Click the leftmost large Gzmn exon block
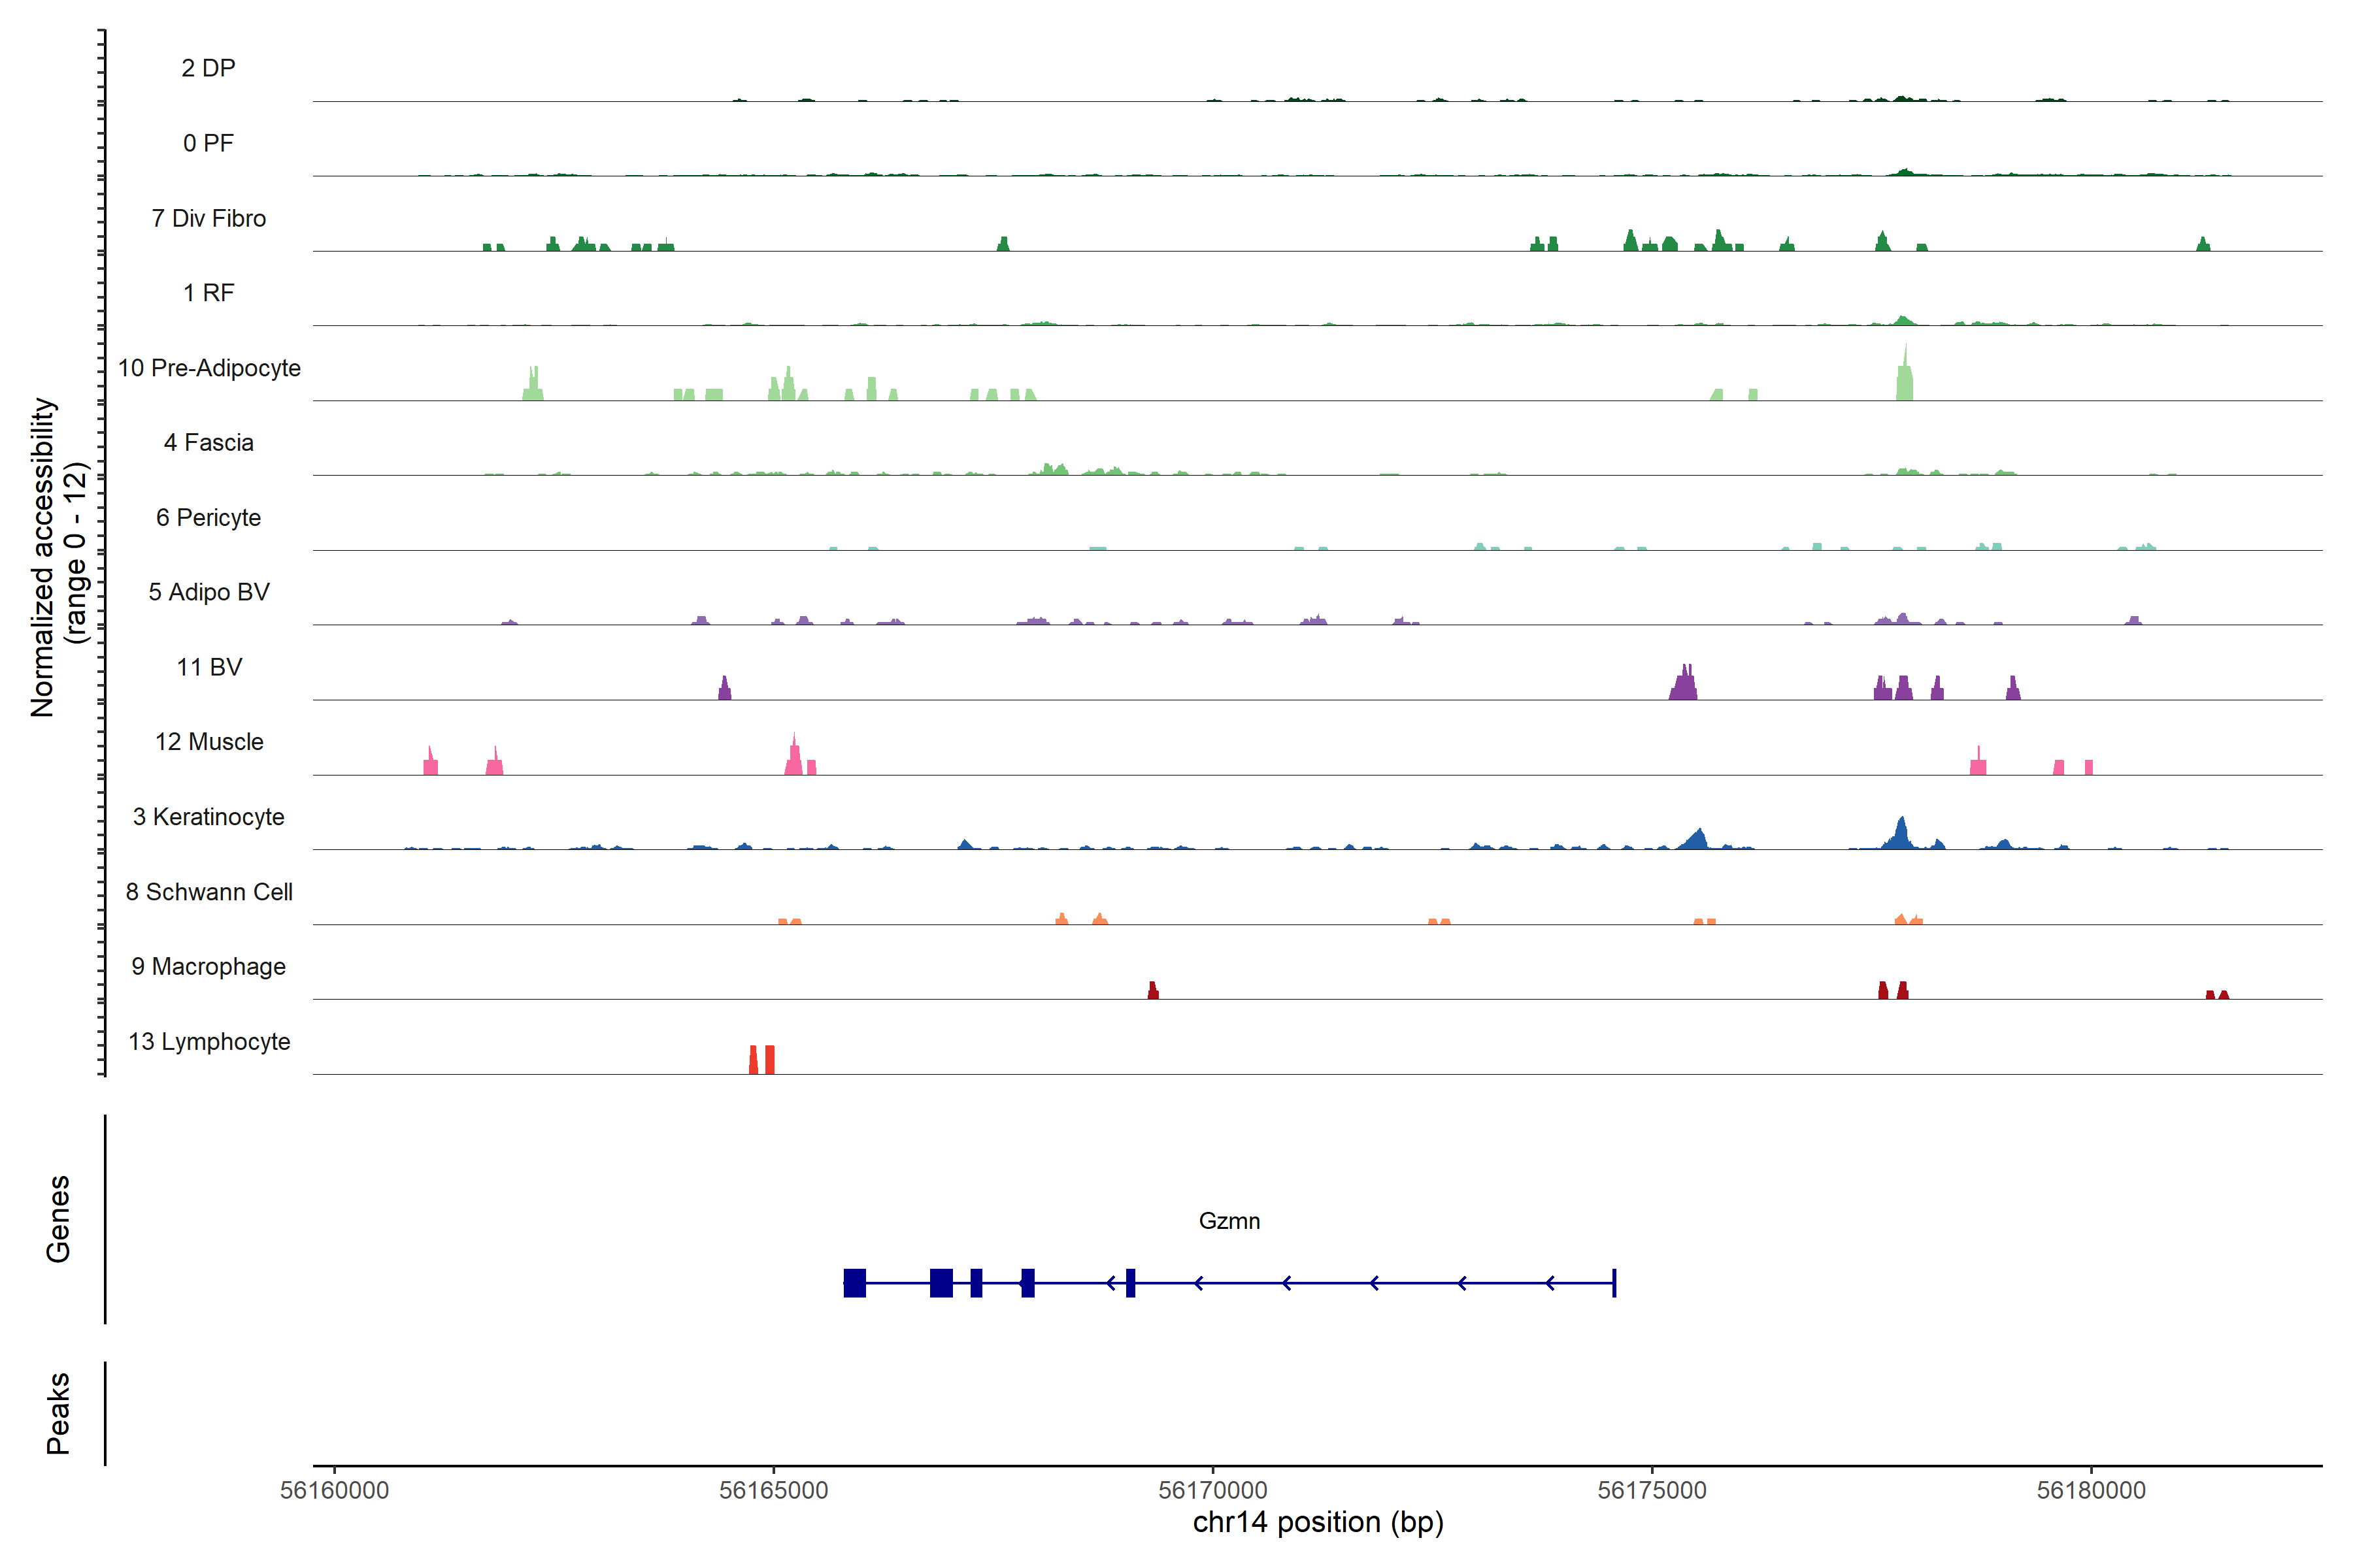 [x=854, y=1282]
